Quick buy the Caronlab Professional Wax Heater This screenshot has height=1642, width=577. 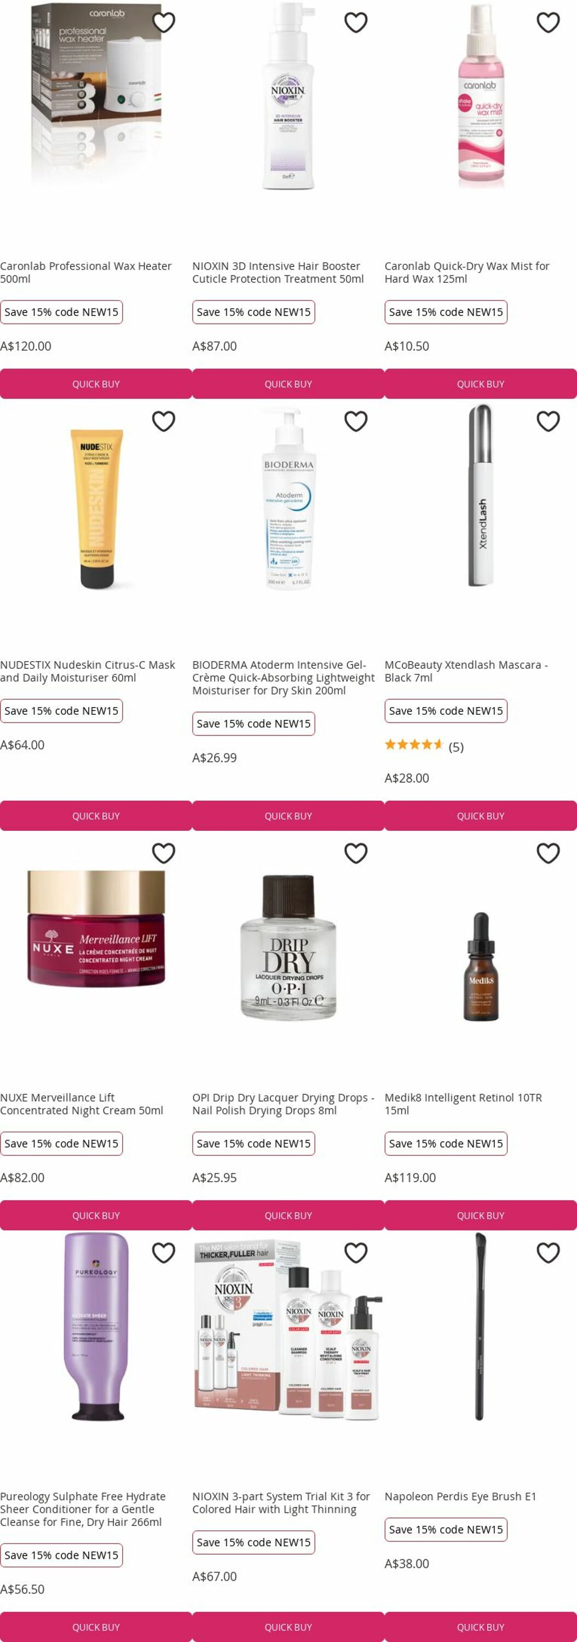[x=96, y=384]
